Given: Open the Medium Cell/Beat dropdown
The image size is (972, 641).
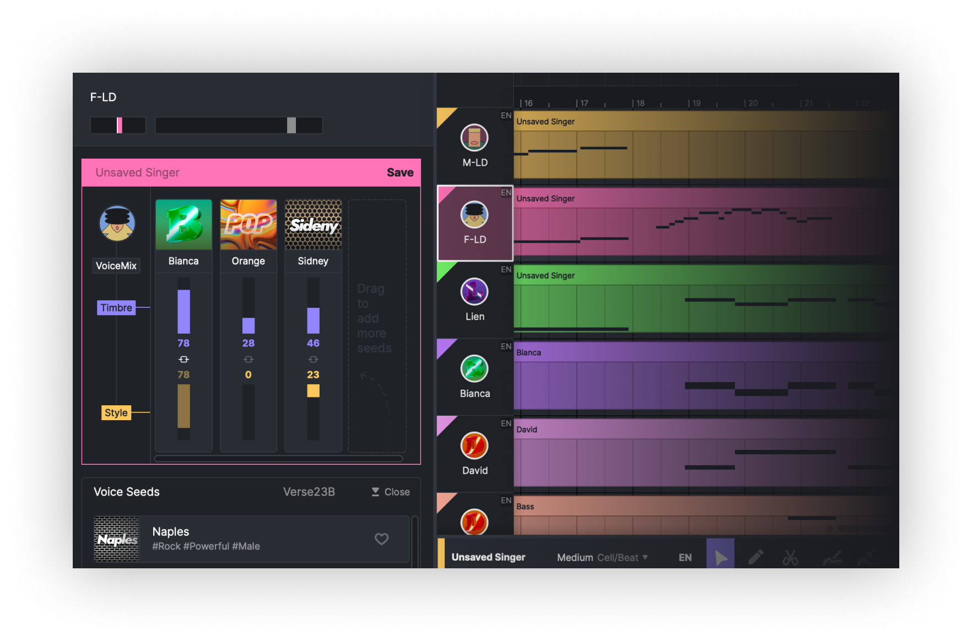Looking at the screenshot, I should point(602,557).
